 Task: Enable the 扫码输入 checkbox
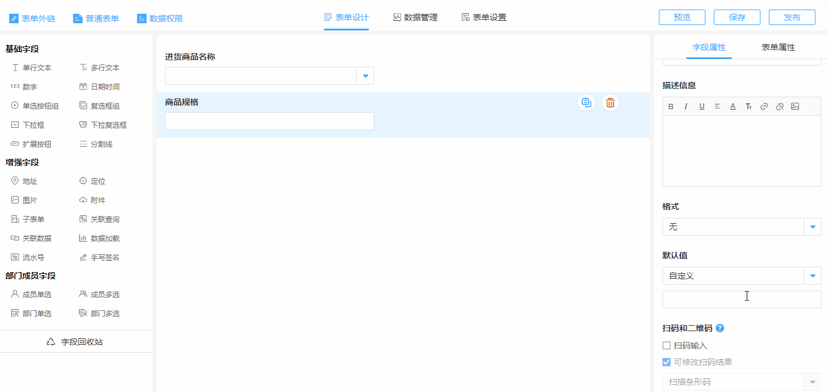[x=667, y=345]
